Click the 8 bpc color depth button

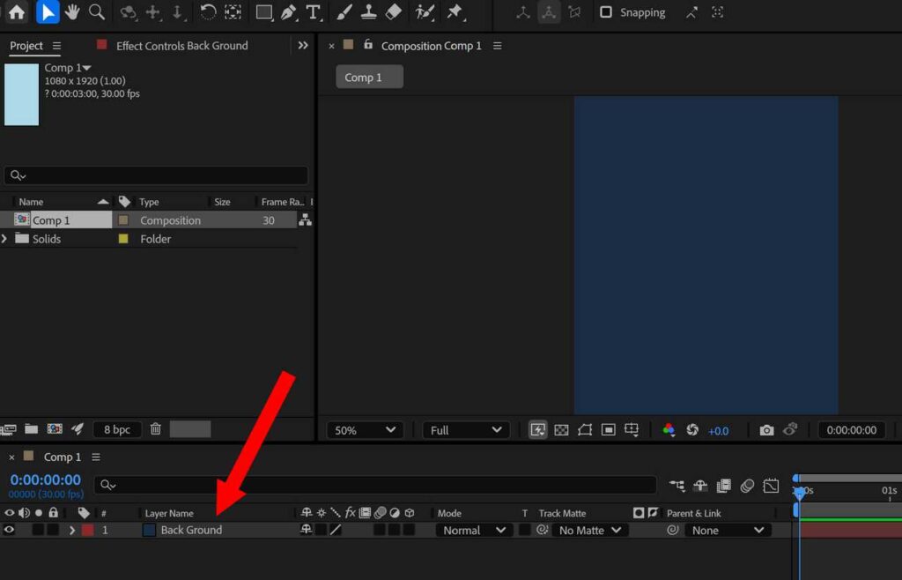tap(117, 429)
